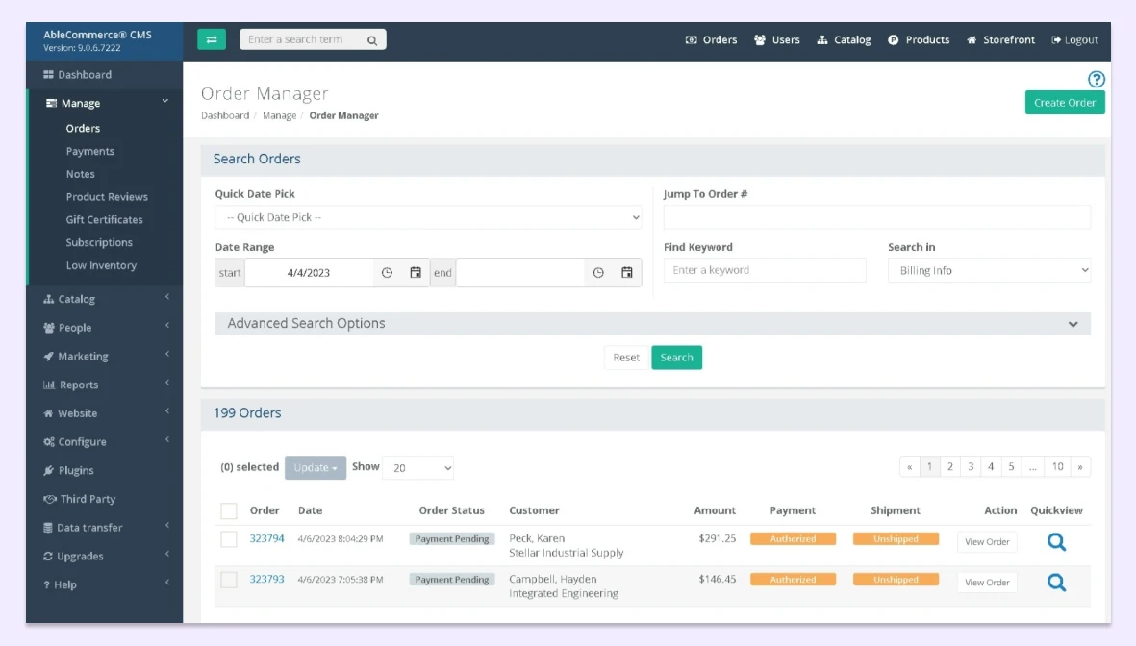Click the help question mark icon
1136x646 pixels.
1096,80
